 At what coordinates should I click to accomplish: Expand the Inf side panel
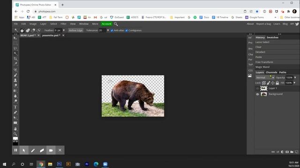point(250,38)
